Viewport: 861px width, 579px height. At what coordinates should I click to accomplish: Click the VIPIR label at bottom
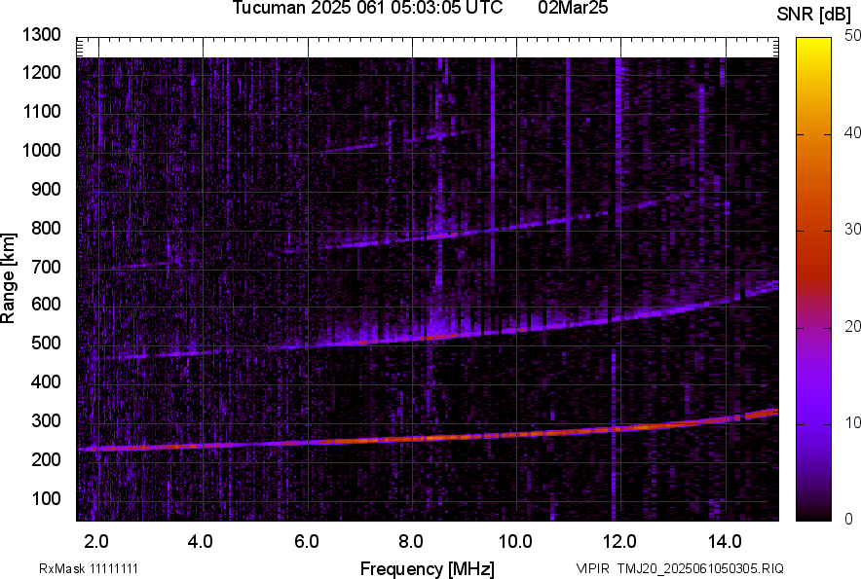tap(591, 568)
